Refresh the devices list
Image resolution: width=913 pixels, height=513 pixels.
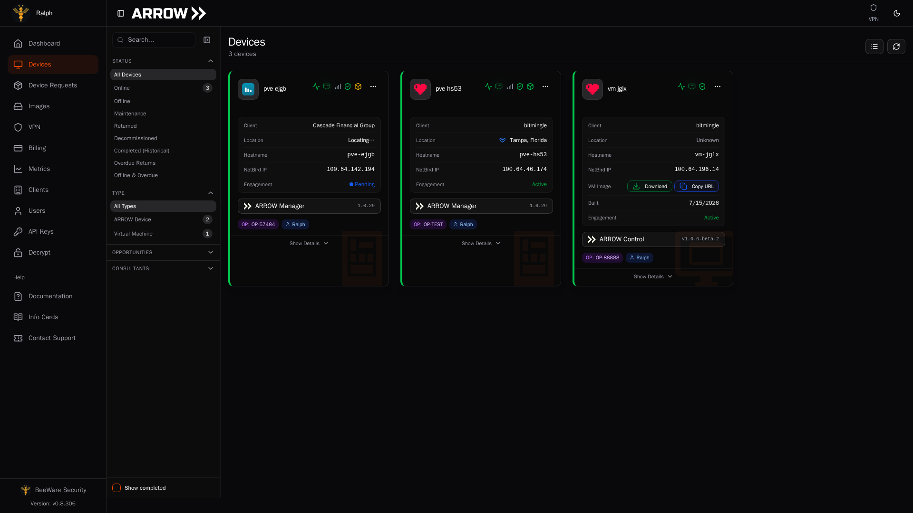coord(896,47)
